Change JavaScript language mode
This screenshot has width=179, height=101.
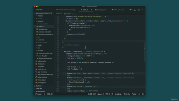pyautogui.click(x=118, y=94)
